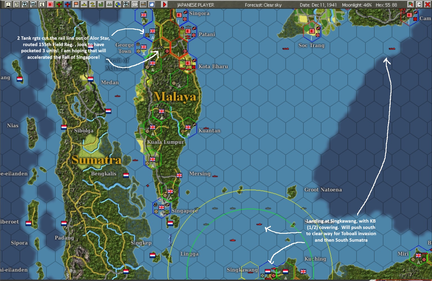Click the red ship in Strait near Medan
Image resolution: width=432 pixels, height=281 pixels.
(x=118, y=96)
